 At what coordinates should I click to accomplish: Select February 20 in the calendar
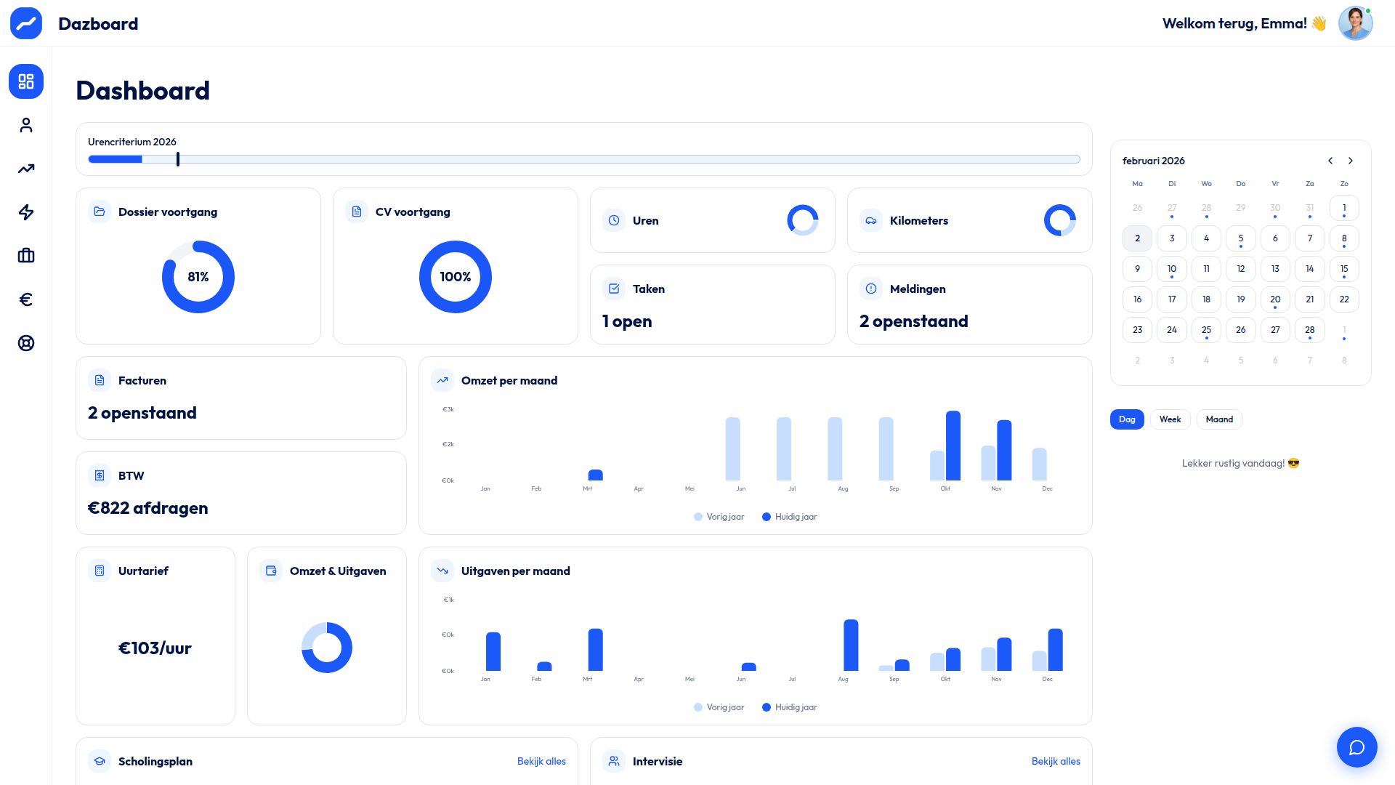coord(1275,299)
